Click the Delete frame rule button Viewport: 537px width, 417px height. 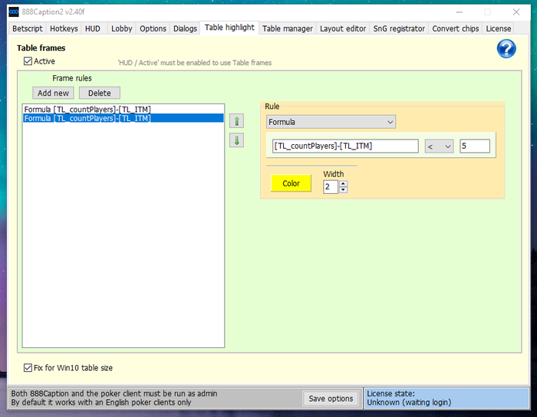(x=99, y=93)
